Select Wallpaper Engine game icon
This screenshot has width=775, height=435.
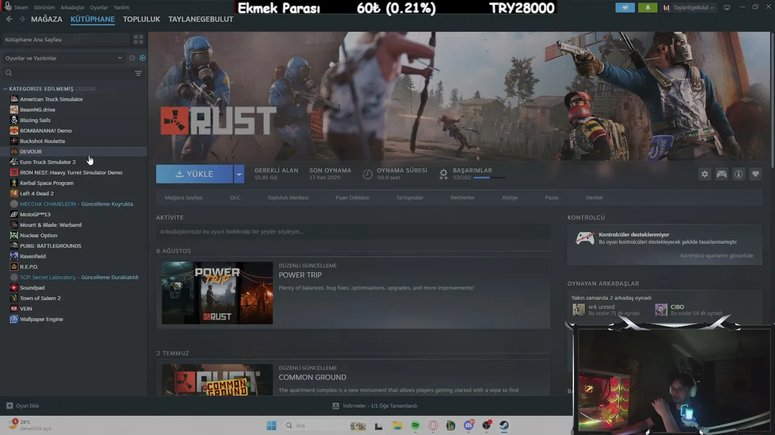point(14,319)
